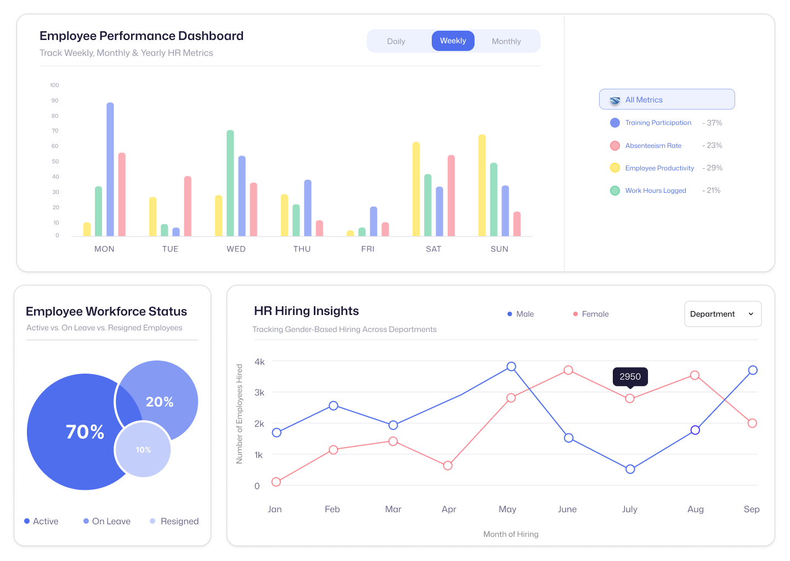This screenshot has width=790, height=561.
Task: Click the 2950 tooltip on July
Action: tap(630, 376)
